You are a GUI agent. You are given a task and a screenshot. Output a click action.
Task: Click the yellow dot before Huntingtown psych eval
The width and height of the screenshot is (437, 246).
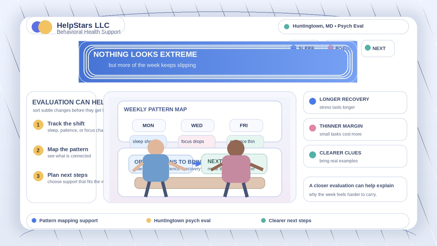149,221
